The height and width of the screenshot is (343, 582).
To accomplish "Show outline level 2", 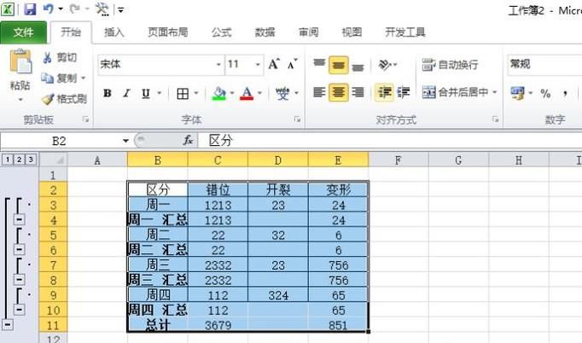I will click(x=19, y=160).
